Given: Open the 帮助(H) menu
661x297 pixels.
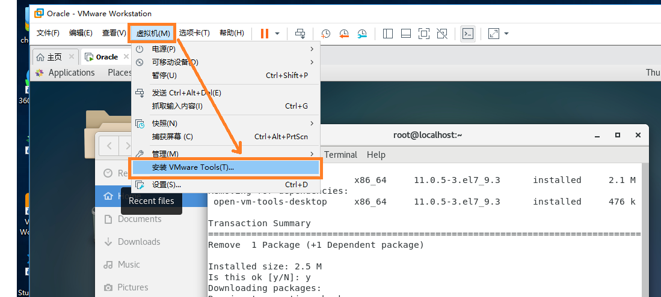Looking at the screenshot, I should [232, 33].
